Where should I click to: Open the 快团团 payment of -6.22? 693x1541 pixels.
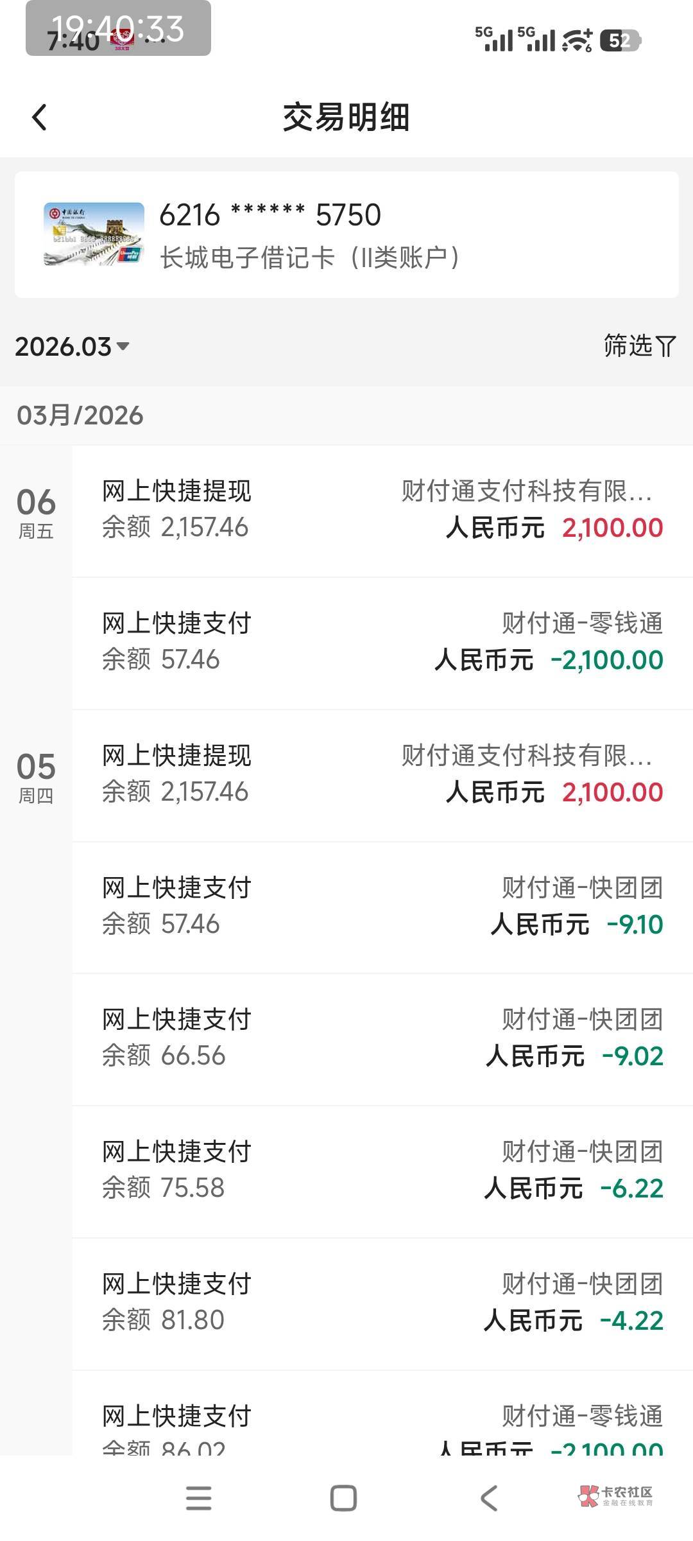(382, 1171)
